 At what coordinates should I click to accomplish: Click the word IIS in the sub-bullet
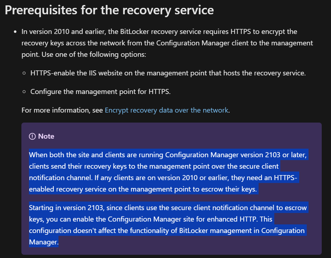(92, 73)
